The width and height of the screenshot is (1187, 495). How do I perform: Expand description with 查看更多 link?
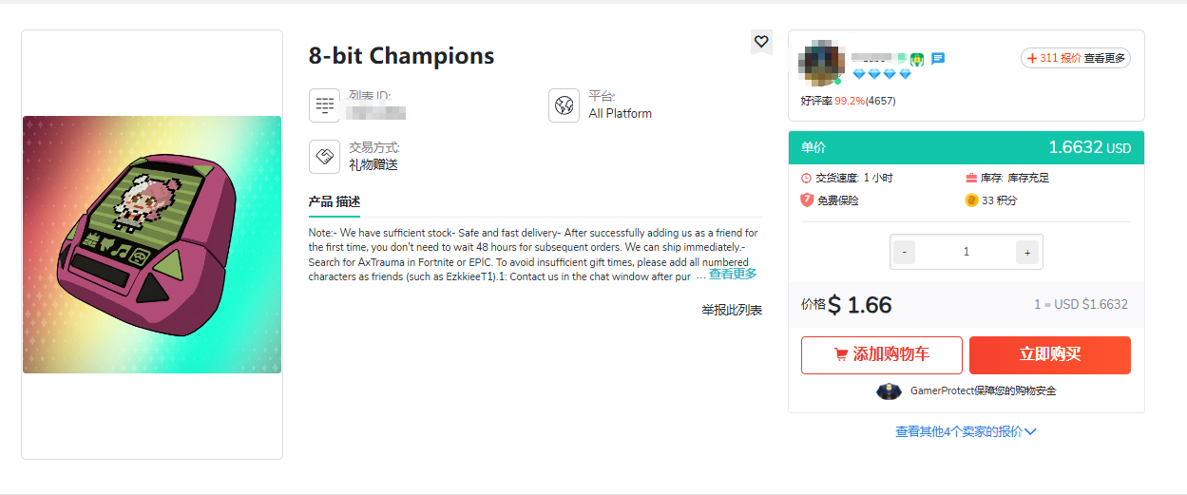[x=733, y=275]
